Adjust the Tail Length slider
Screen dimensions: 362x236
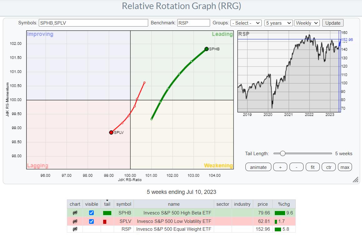(283, 153)
